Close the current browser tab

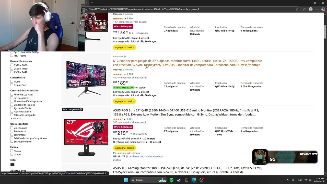tap(86, 3)
